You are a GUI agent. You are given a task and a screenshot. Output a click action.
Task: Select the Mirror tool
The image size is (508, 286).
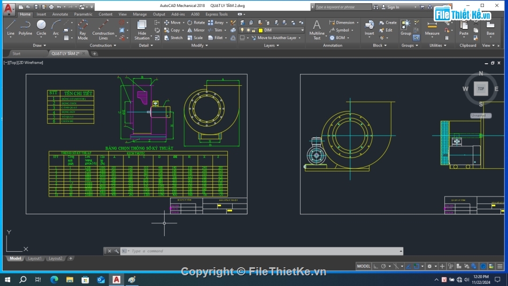click(x=196, y=30)
